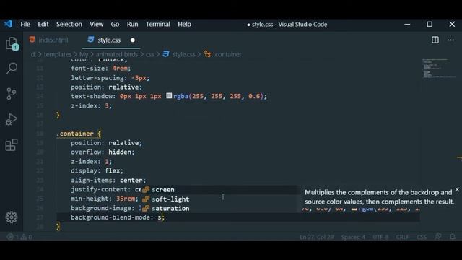Open the File menu
Viewport: 462px width, 260px height.
pos(25,24)
